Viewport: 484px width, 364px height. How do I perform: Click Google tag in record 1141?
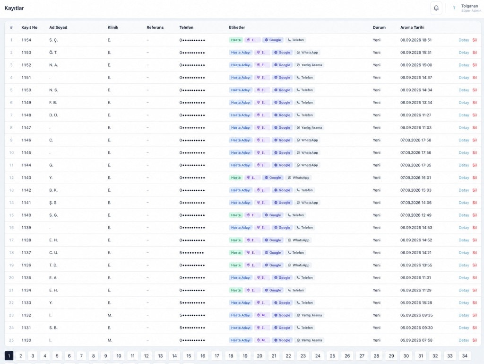pyautogui.click(x=282, y=203)
